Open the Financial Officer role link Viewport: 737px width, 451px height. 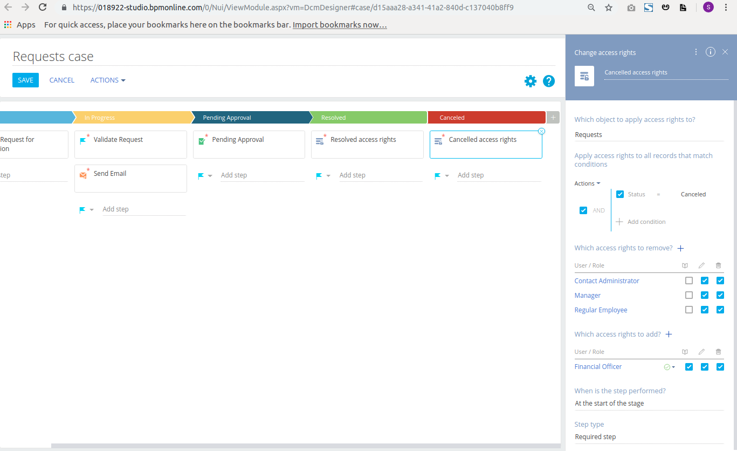coord(598,367)
